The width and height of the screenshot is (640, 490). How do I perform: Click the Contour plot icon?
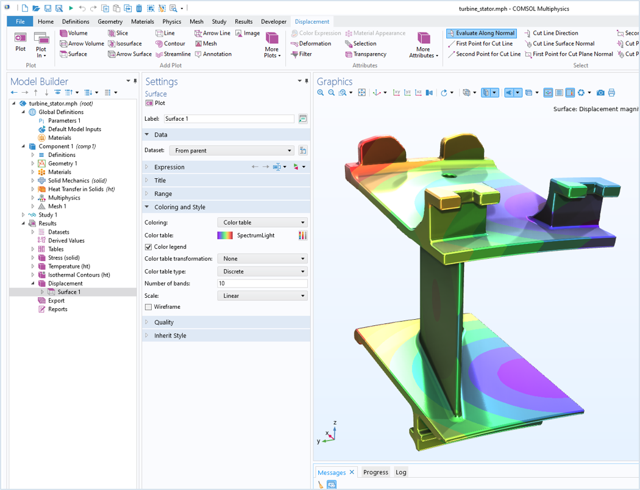(x=159, y=44)
